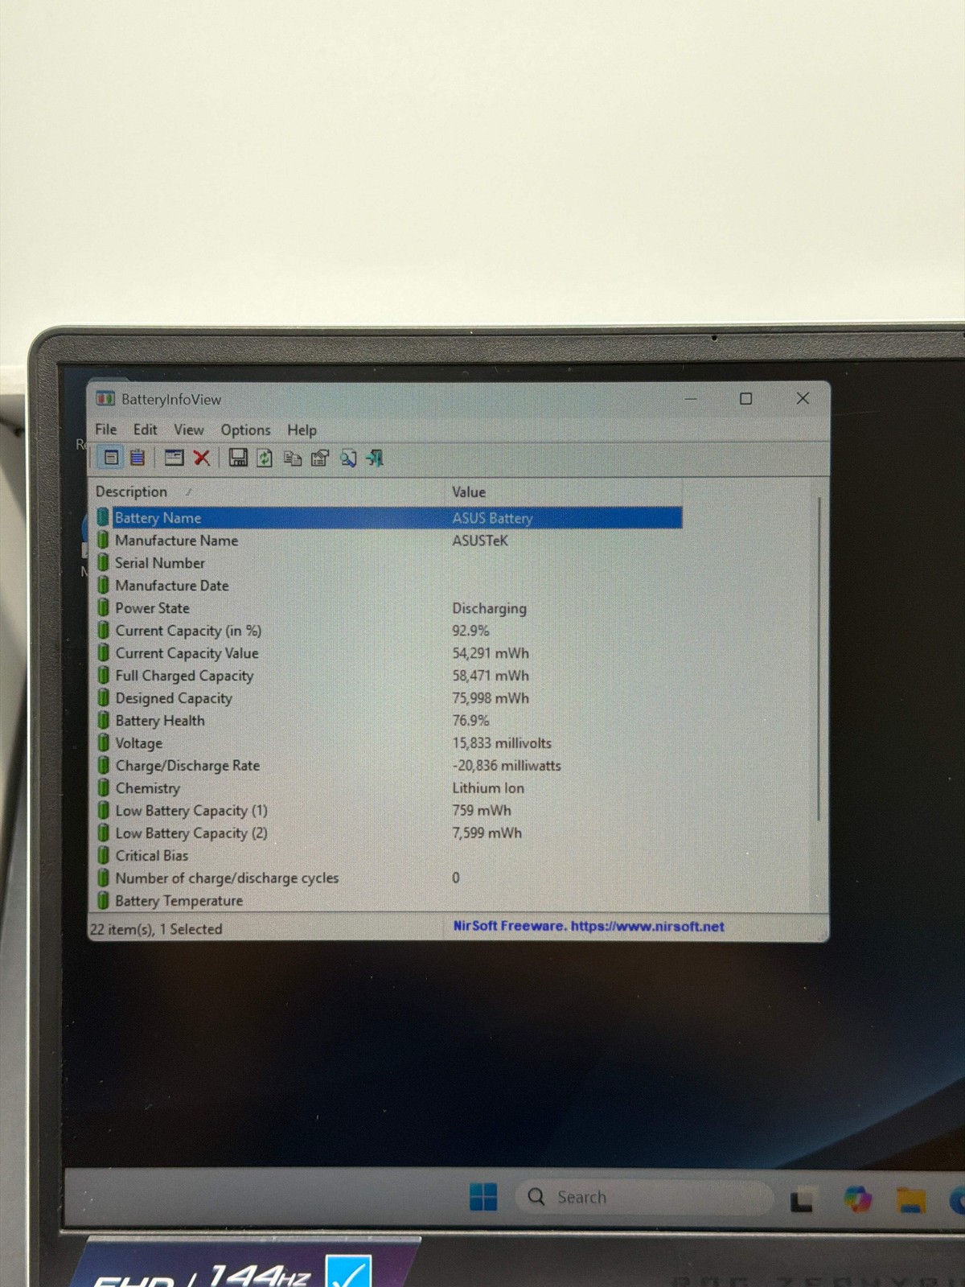Click the magnifier Find icon in toolbar
This screenshot has width=965, height=1287.
(347, 458)
